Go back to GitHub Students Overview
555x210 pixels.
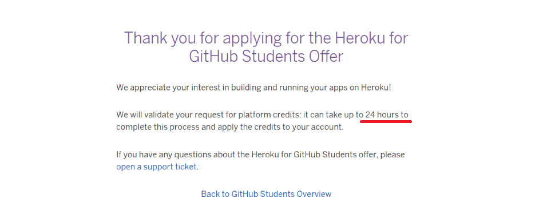266,194
